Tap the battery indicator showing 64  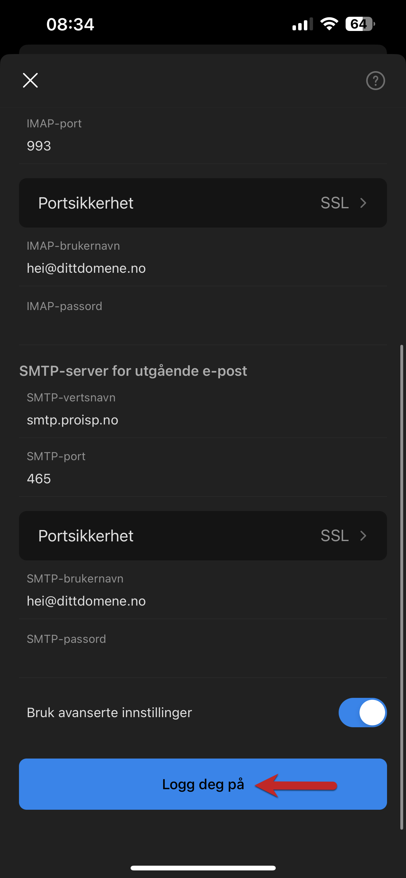point(360,24)
